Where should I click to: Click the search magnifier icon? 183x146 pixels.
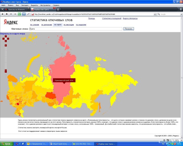(x=159, y=14)
